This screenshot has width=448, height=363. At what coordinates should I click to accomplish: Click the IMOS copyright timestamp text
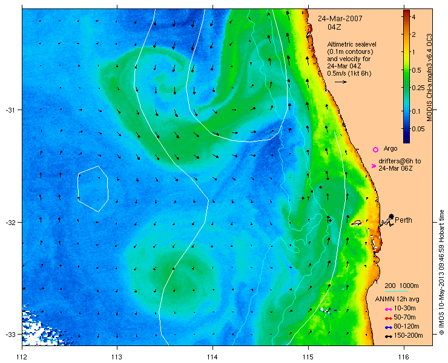[x=441, y=272]
